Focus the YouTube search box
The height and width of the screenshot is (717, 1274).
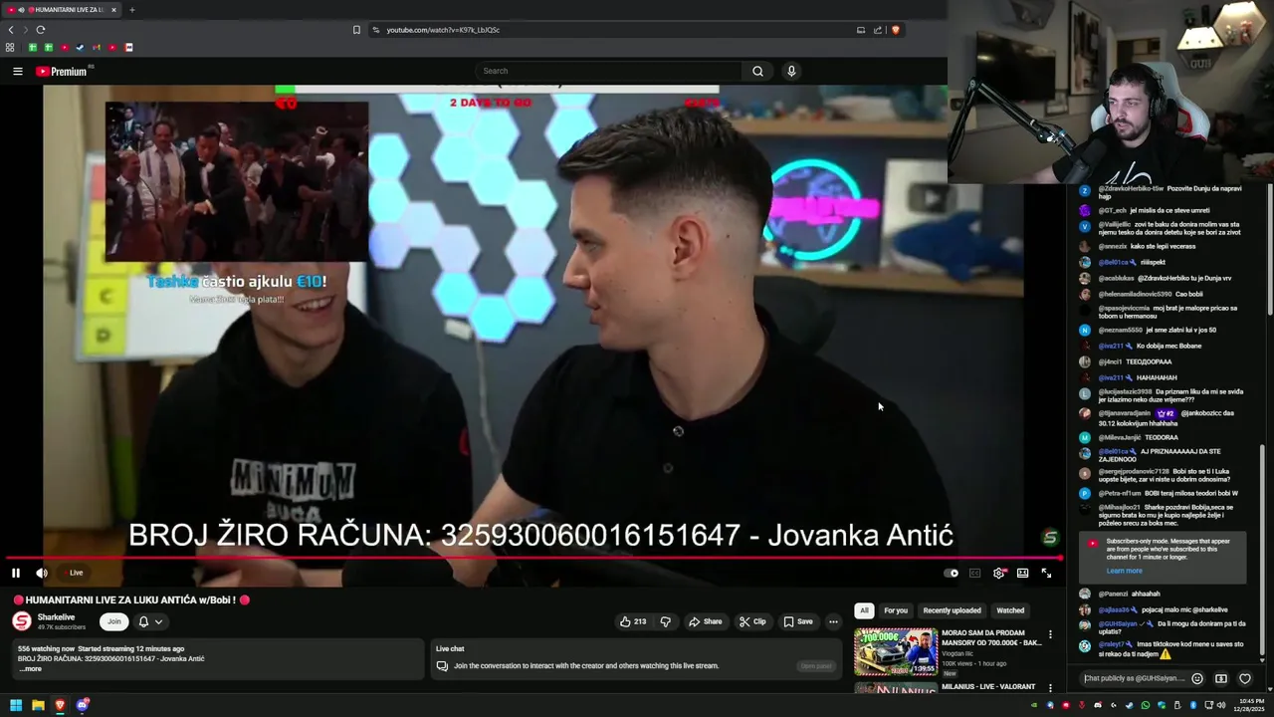608,71
